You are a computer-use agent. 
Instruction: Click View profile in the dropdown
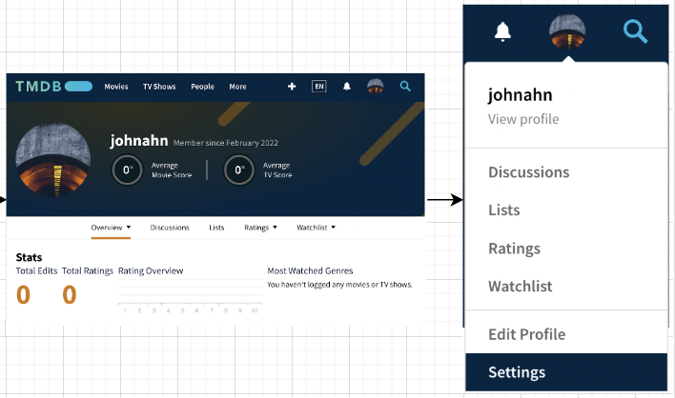[523, 119]
